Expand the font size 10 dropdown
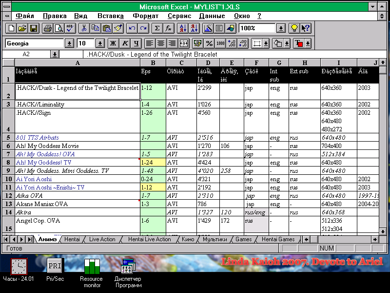This screenshot has height=293, width=390. [x=100, y=43]
